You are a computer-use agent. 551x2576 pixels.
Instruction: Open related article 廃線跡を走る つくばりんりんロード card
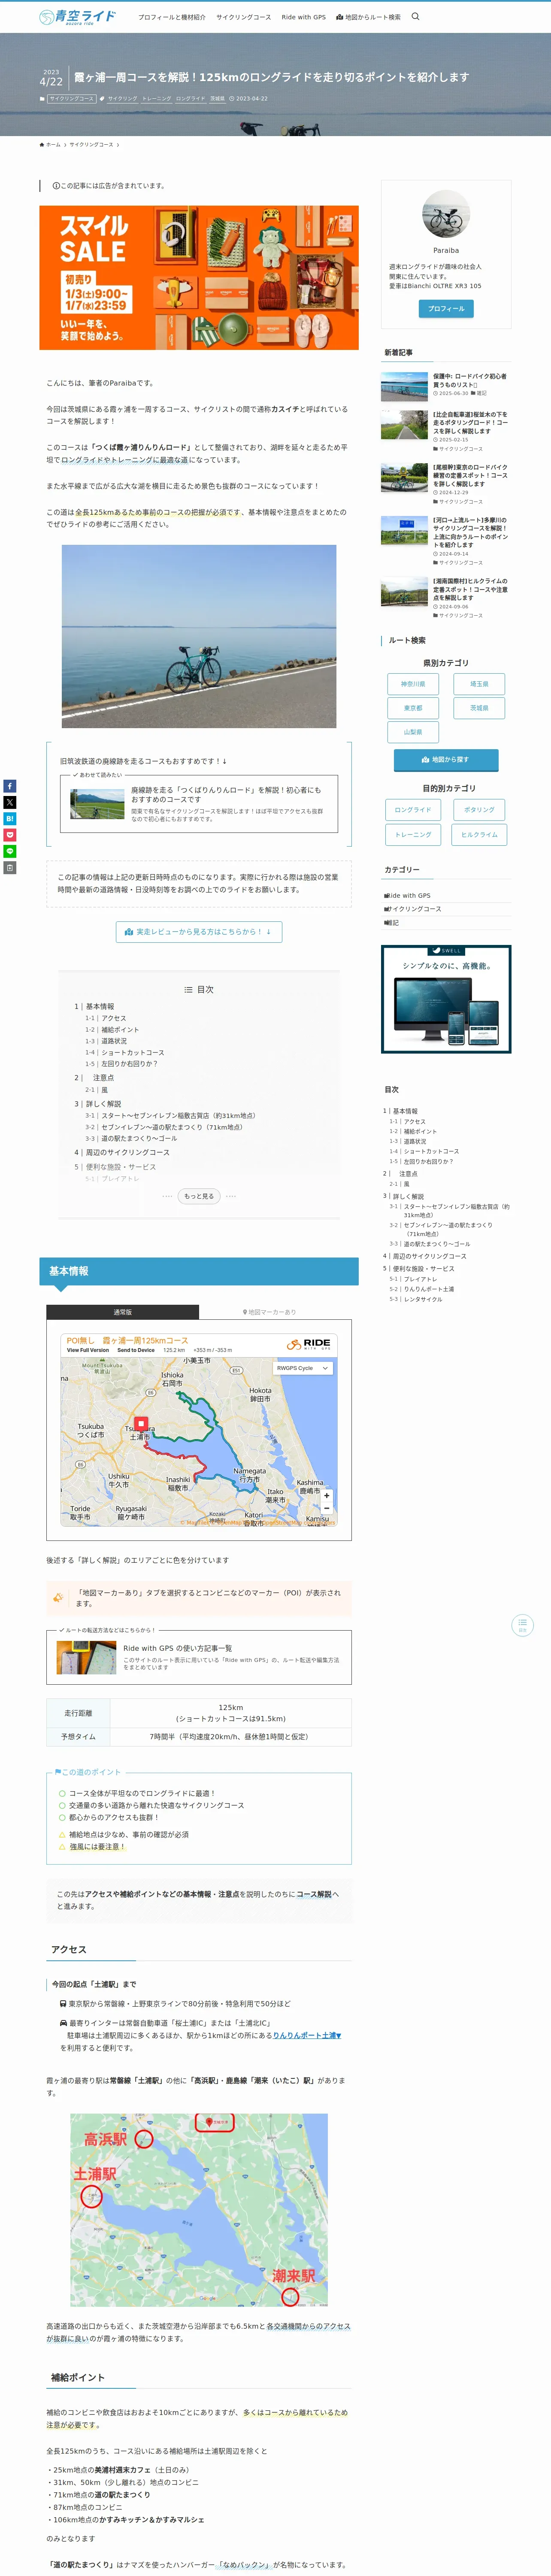[x=199, y=804]
